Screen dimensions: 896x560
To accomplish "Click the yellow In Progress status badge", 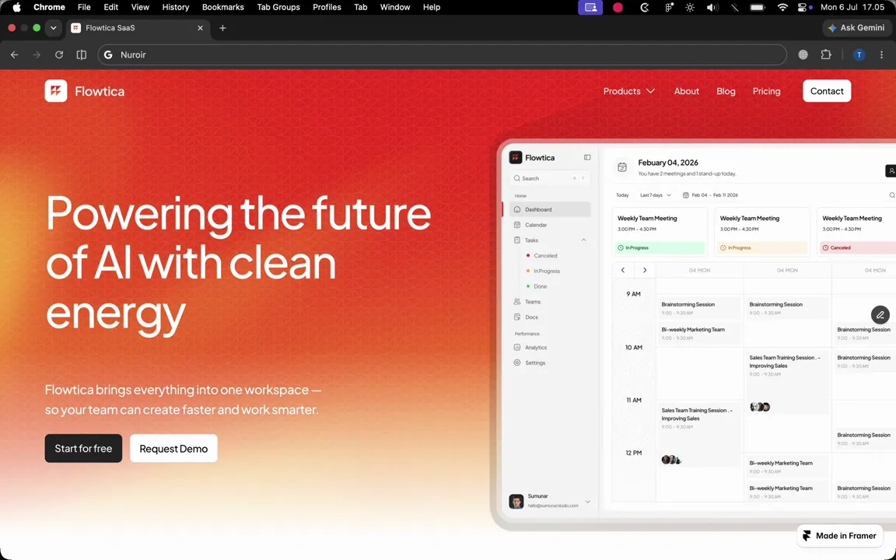I will [x=762, y=247].
